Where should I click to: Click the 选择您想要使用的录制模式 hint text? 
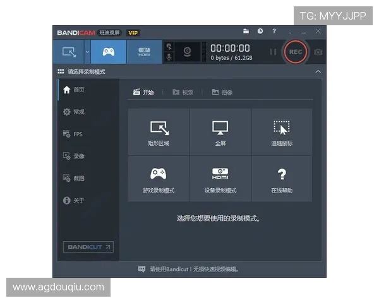(x=219, y=218)
